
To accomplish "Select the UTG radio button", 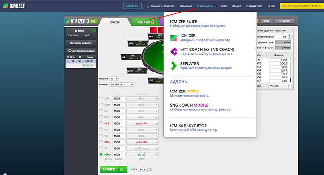I will point(101,98).
